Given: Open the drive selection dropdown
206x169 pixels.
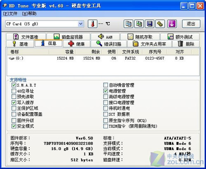Looking at the screenshot, I should click(81, 24).
